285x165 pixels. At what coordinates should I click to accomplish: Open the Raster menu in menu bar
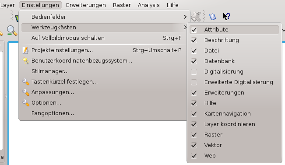point(122,5)
